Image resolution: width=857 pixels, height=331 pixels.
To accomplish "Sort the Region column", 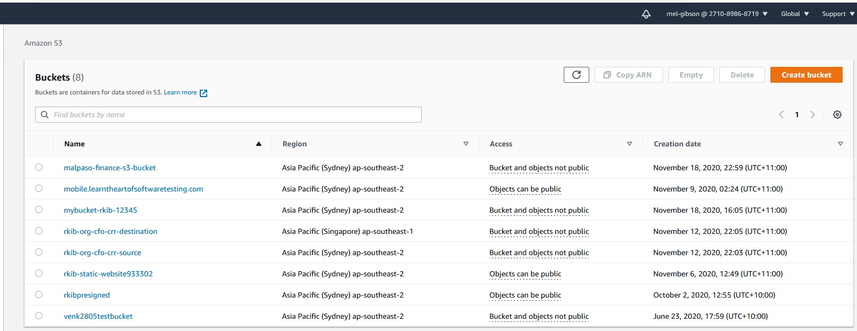I will pyautogui.click(x=465, y=144).
